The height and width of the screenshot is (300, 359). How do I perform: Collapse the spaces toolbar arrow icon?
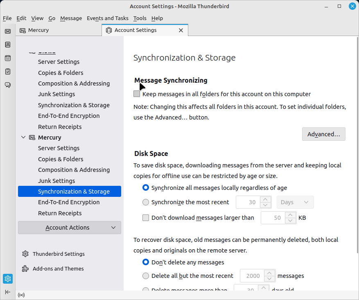[7, 292]
